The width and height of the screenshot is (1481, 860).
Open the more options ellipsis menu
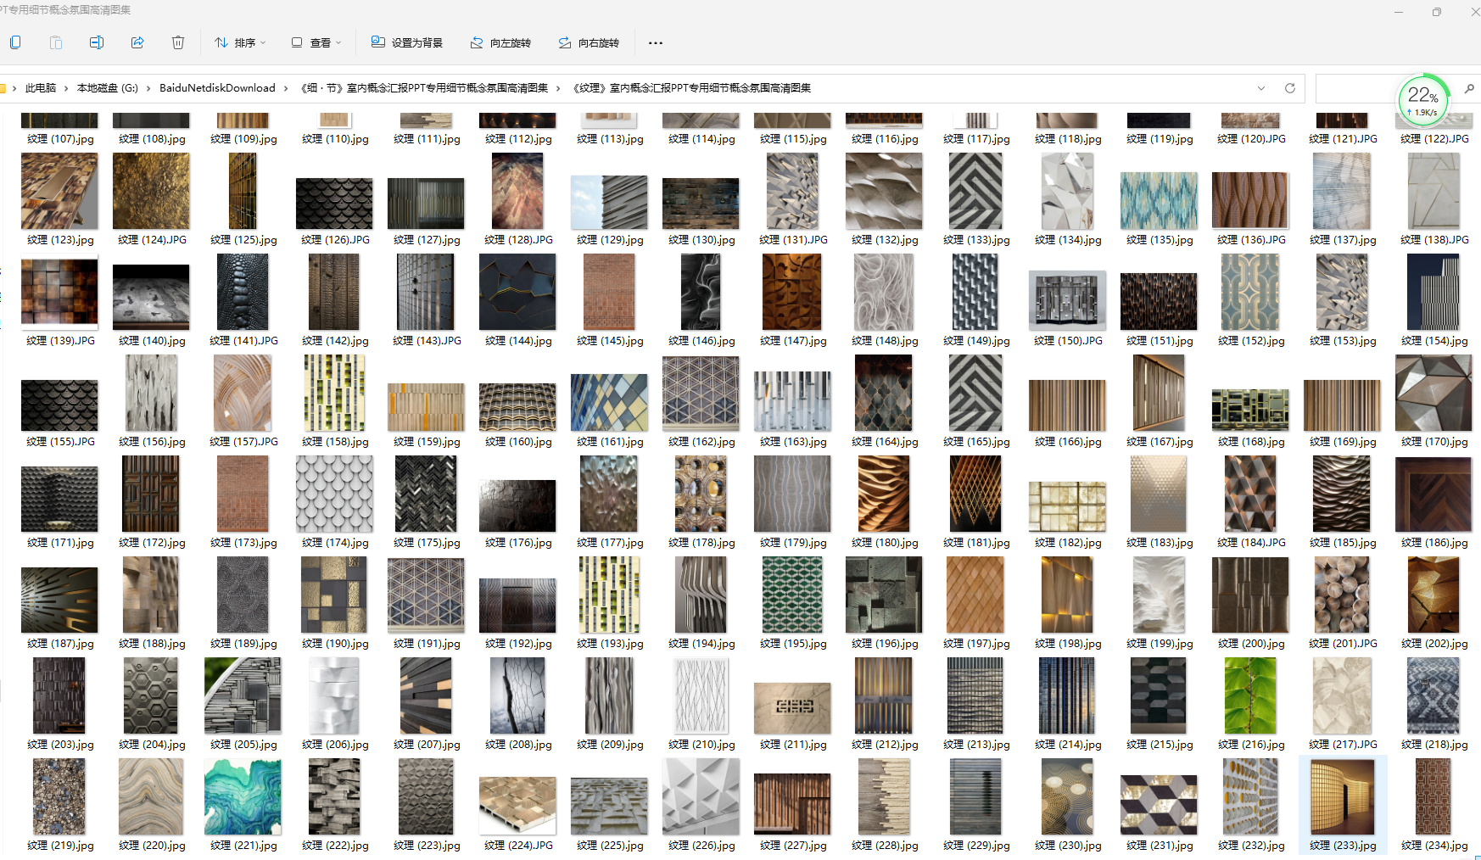coord(656,42)
